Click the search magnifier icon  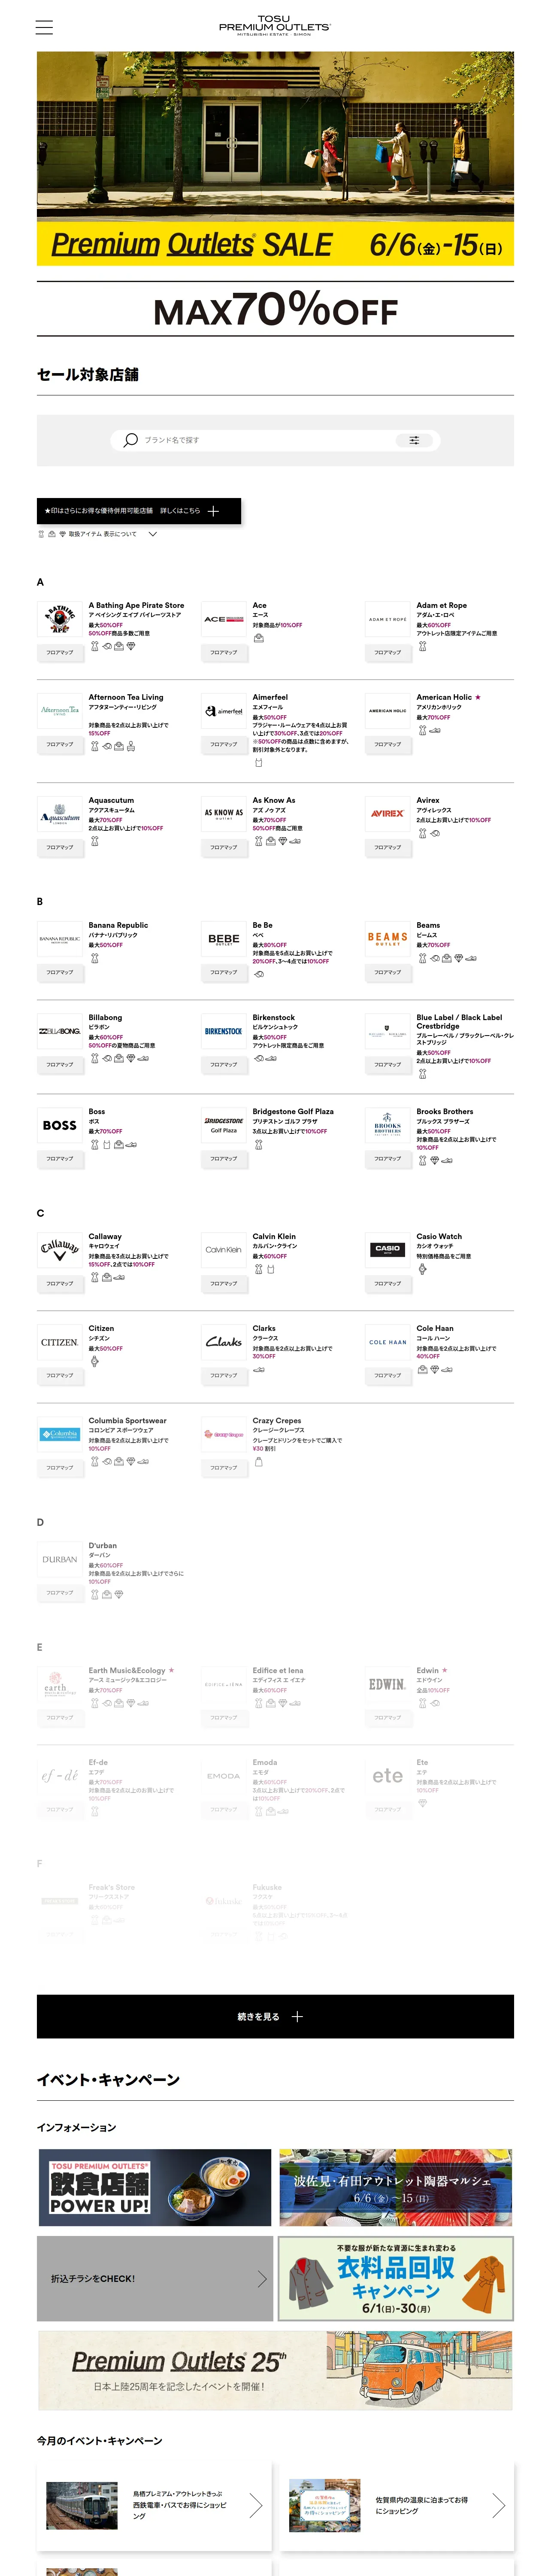131,440
